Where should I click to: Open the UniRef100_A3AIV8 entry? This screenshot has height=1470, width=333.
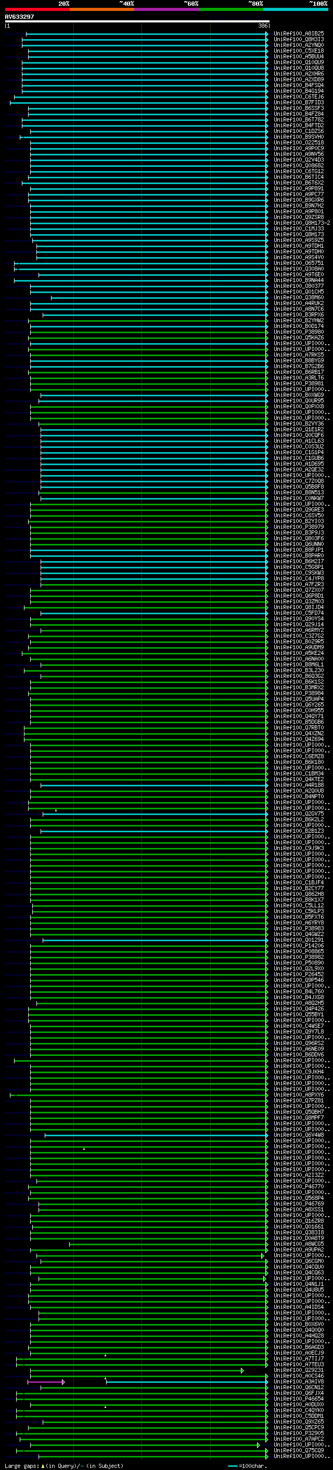pyautogui.click(x=299, y=1381)
